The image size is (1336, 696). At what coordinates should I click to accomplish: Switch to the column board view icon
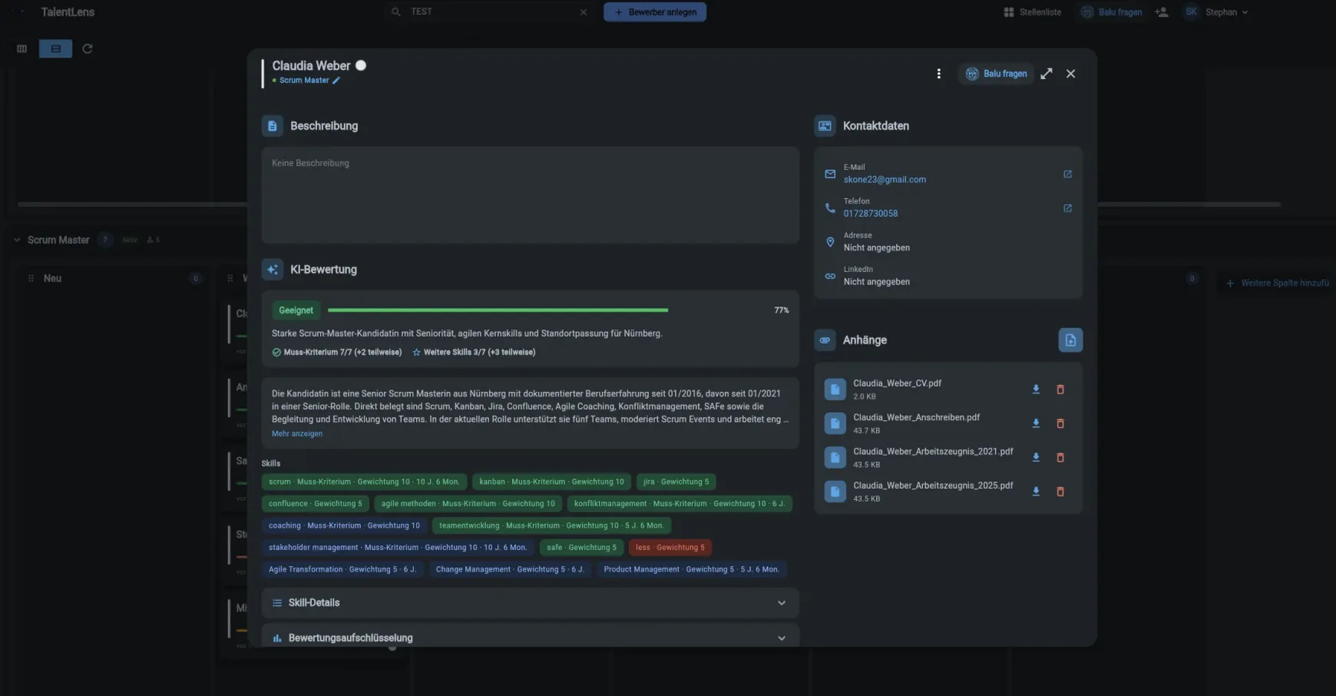tap(22, 48)
